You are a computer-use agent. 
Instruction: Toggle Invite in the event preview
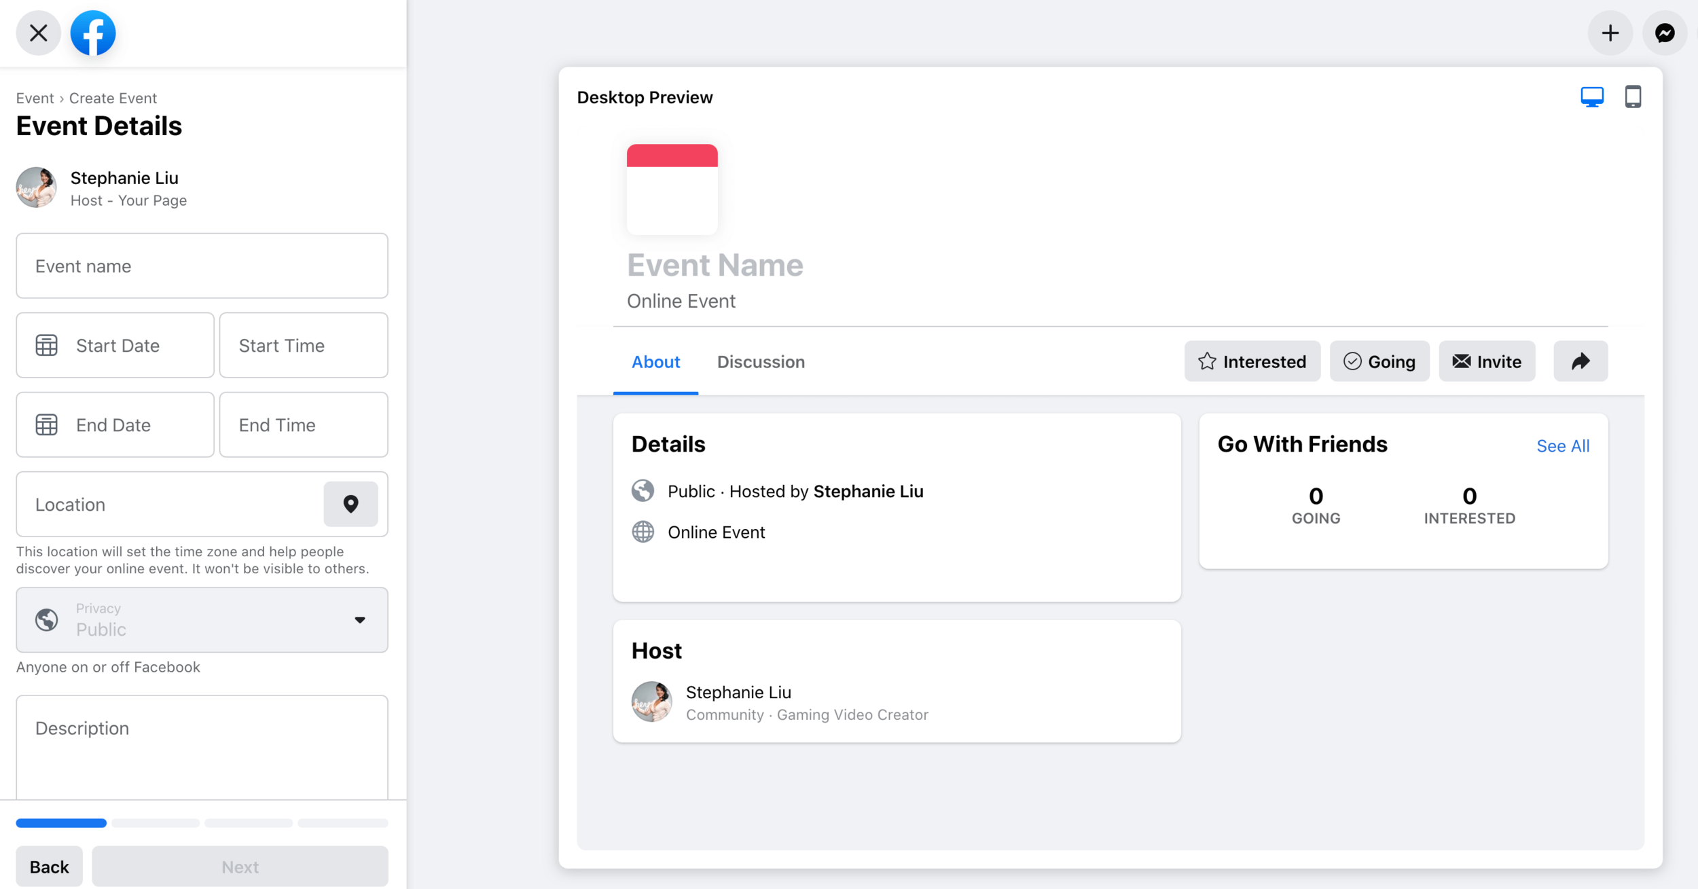(1487, 361)
